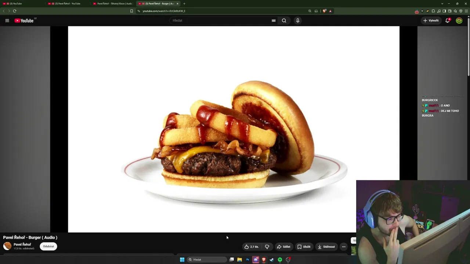Open the account avatar menu
Viewport: 470px width, 264px height.
(459, 21)
